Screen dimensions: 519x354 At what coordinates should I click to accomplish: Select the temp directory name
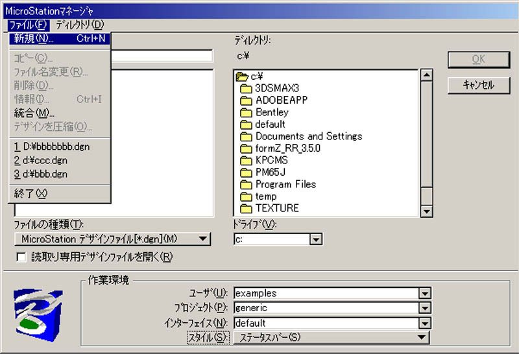point(266,196)
